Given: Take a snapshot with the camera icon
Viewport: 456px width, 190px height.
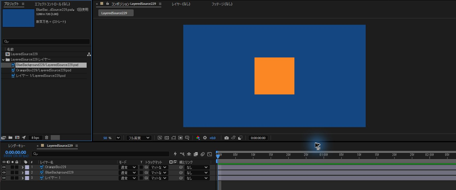Looking at the screenshot, I should click(227, 138).
